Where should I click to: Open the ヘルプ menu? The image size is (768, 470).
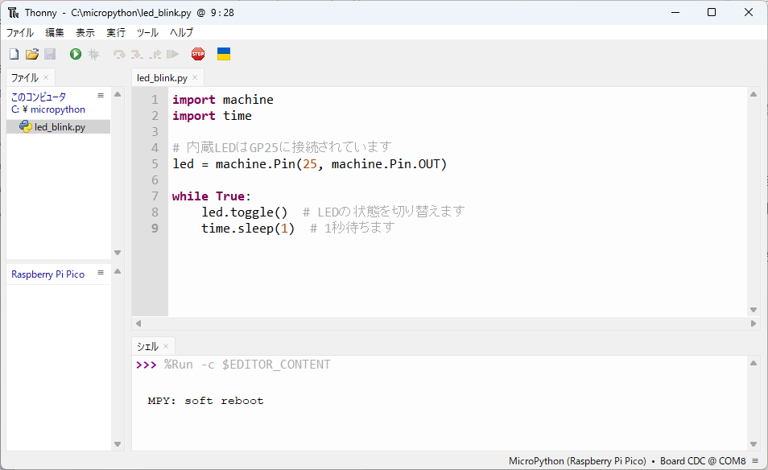click(x=181, y=33)
